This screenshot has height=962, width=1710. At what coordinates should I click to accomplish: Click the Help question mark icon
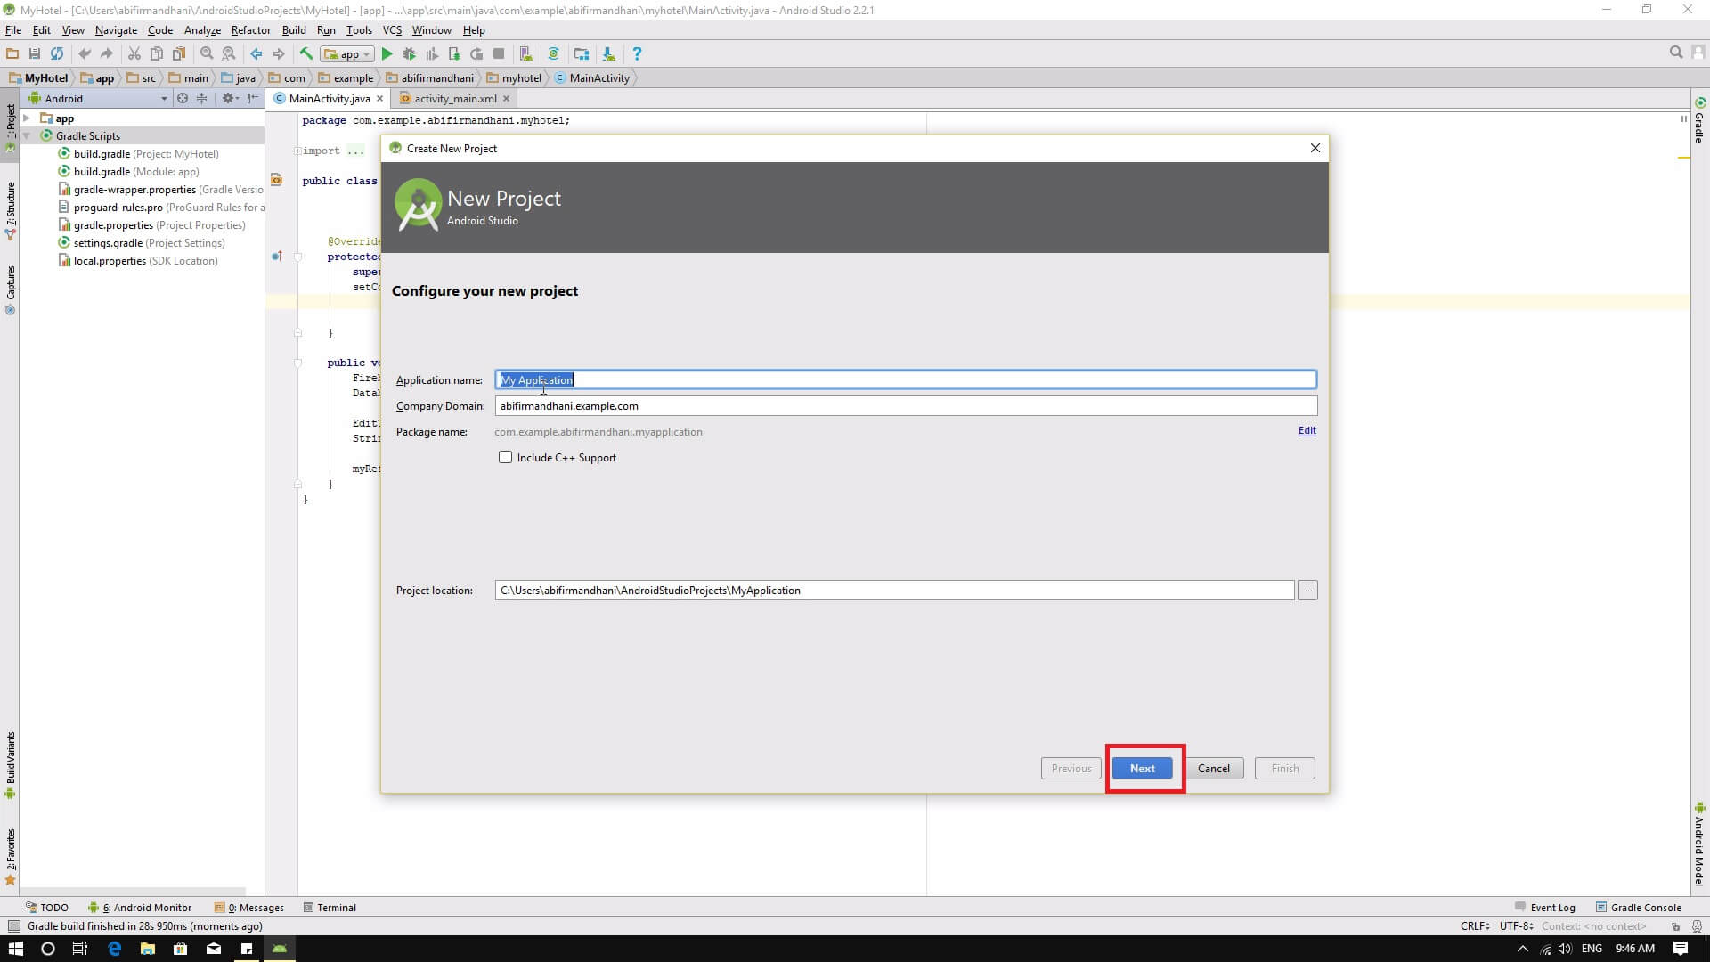(x=636, y=54)
